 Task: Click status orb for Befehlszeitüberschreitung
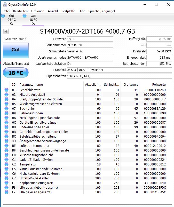point(6,136)
